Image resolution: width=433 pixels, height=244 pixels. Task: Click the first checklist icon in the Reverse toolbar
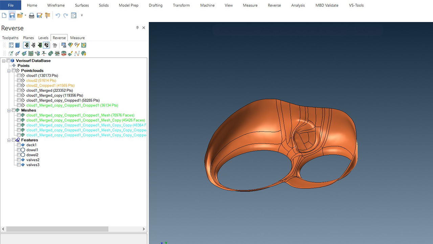pyautogui.click(x=11, y=45)
